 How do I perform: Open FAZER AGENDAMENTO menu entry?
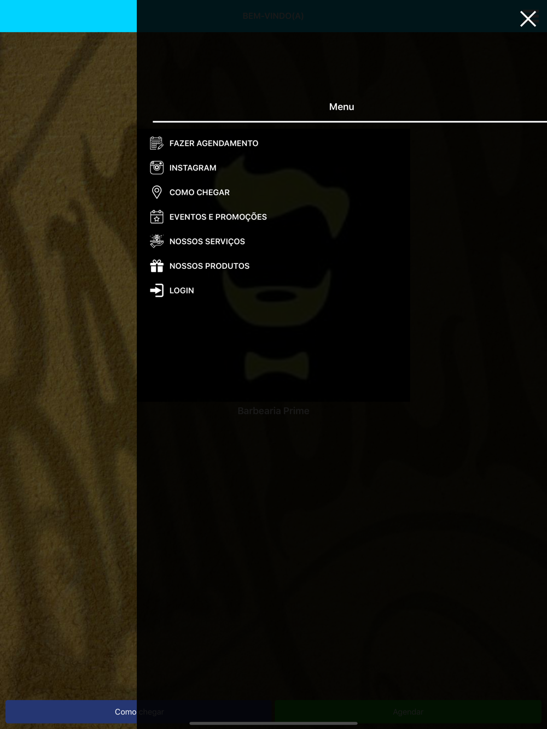214,143
